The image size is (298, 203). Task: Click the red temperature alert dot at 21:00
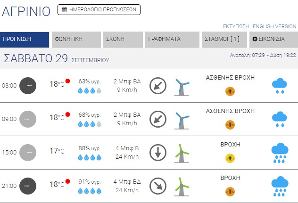click(x=68, y=181)
